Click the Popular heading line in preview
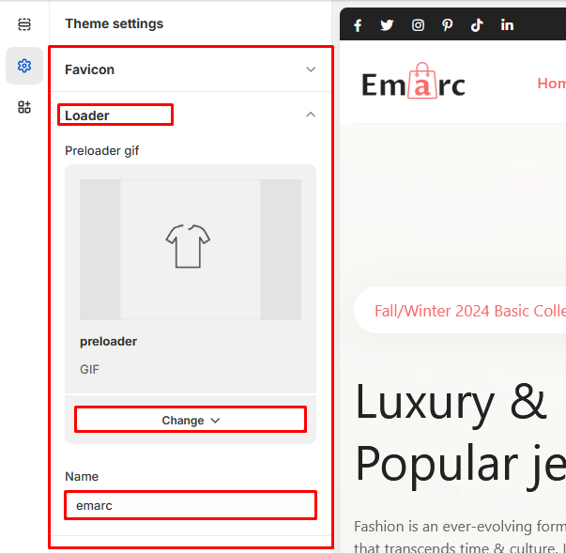The width and height of the screenshot is (566, 553). 461,467
